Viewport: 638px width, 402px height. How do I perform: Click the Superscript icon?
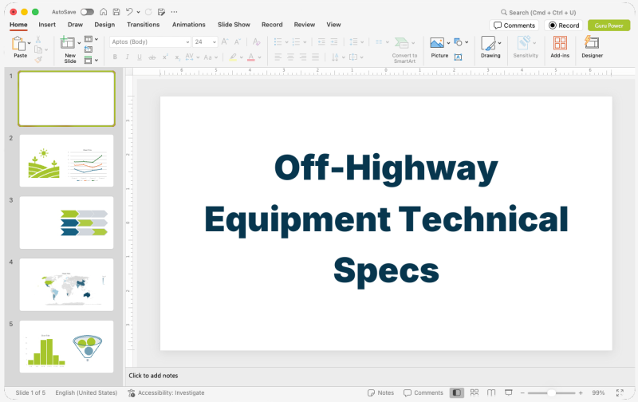tap(165, 57)
